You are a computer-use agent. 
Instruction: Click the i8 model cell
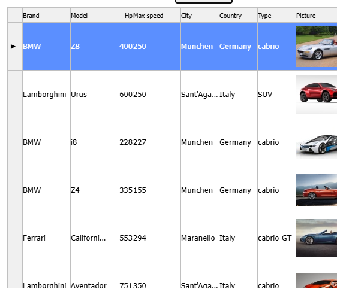coord(89,142)
